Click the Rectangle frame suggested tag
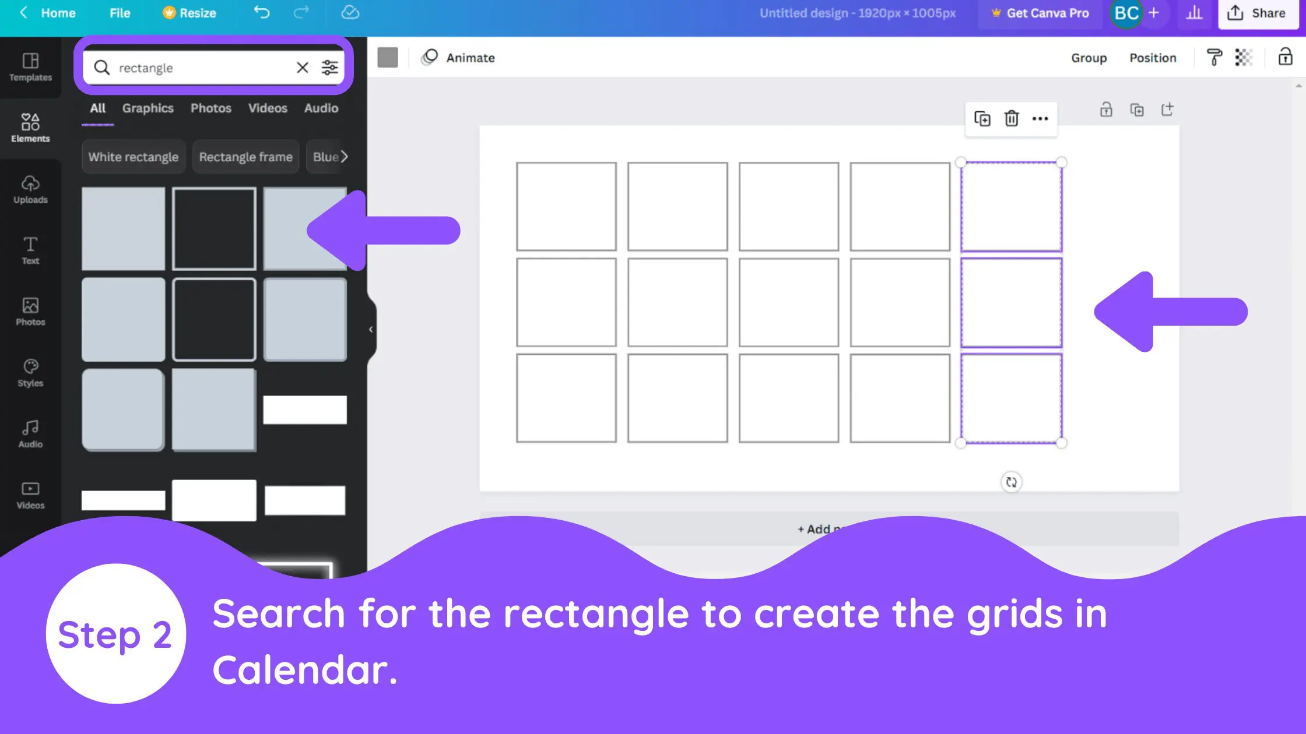Image resolution: width=1306 pixels, height=734 pixels. (245, 157)
